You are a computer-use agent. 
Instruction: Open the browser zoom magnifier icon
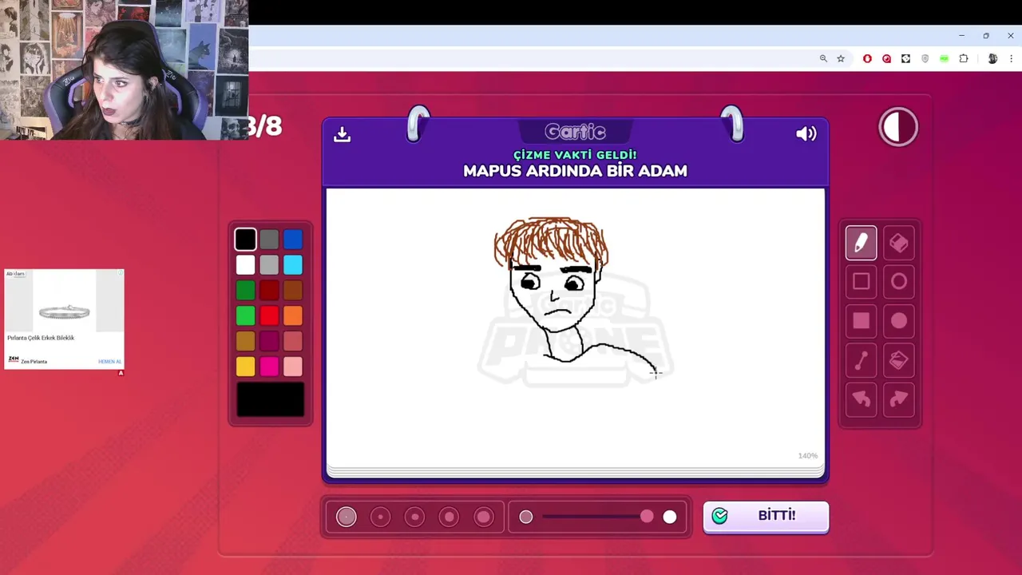(x=823, y=58)
